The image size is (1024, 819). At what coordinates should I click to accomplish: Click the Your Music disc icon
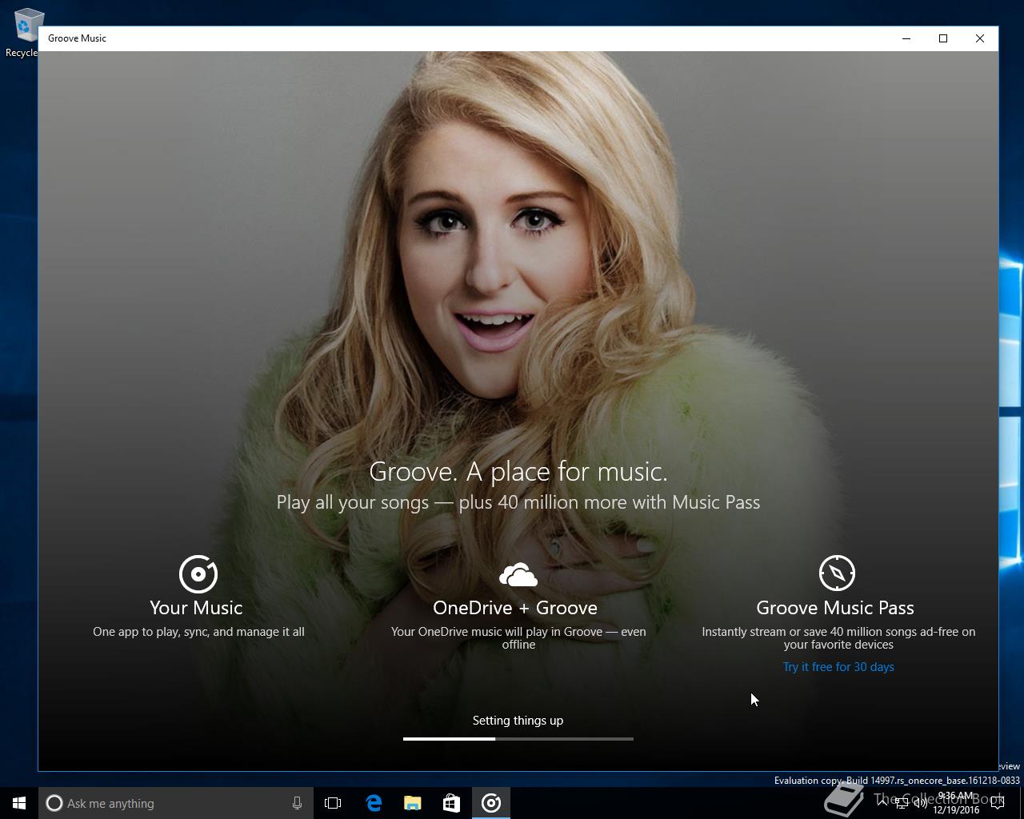pos(198,573)
